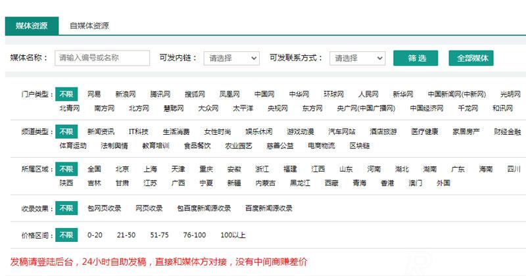The image size is (526, 276).
Task: Select 网页收录 inclusion effect
Action: [149, 208]
